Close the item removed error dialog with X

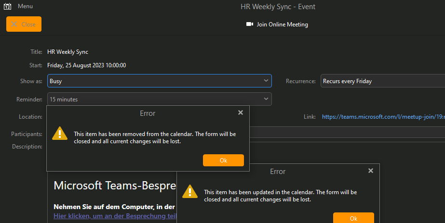pos(241,112)
